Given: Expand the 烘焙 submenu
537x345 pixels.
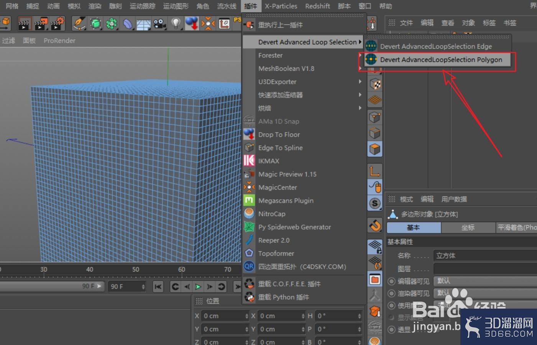Looking at the screenshot, I should [x=303, y=108].
